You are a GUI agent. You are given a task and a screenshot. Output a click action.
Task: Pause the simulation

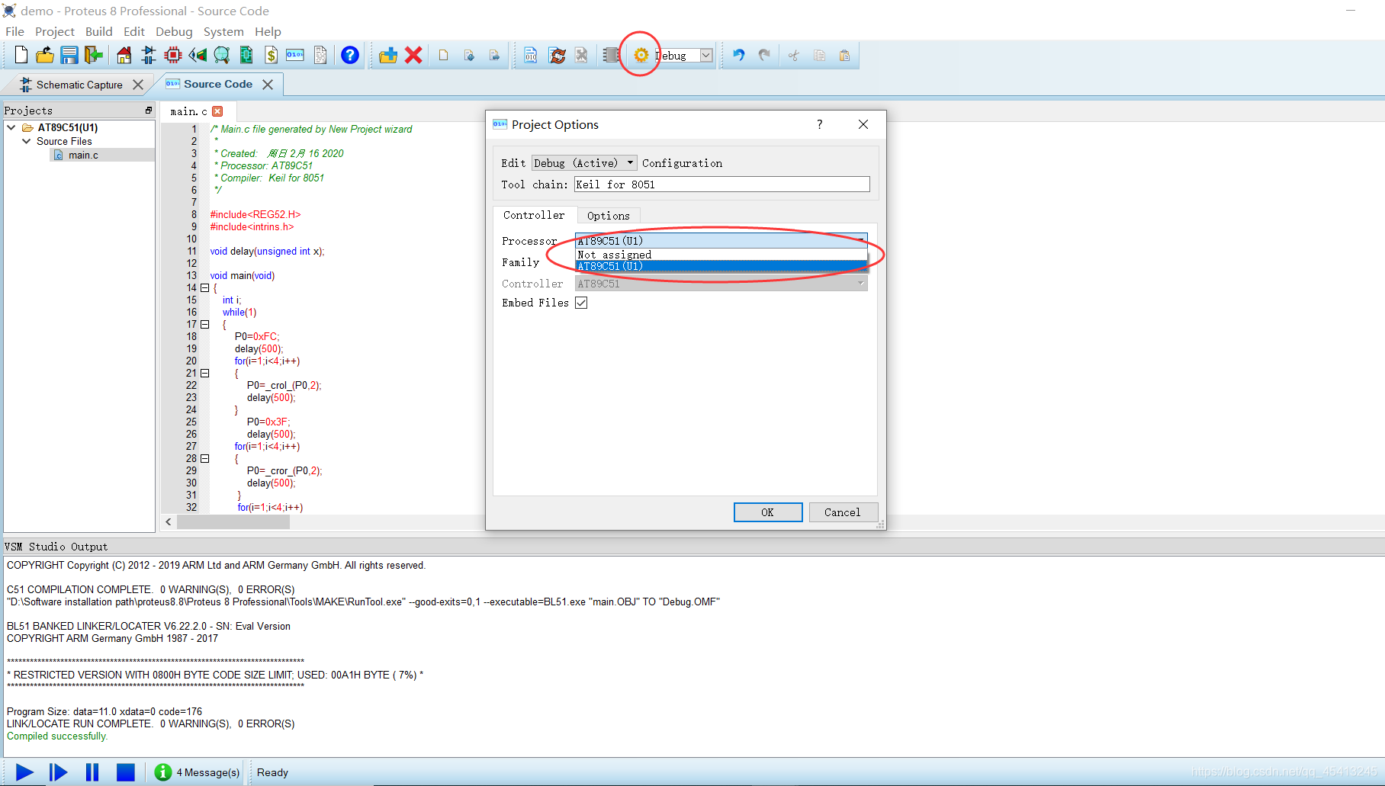[92, 772]
